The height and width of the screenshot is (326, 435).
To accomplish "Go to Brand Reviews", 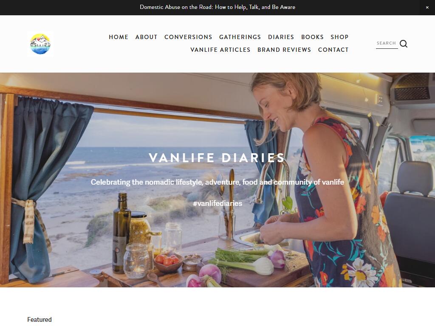I will pos(284,50).
